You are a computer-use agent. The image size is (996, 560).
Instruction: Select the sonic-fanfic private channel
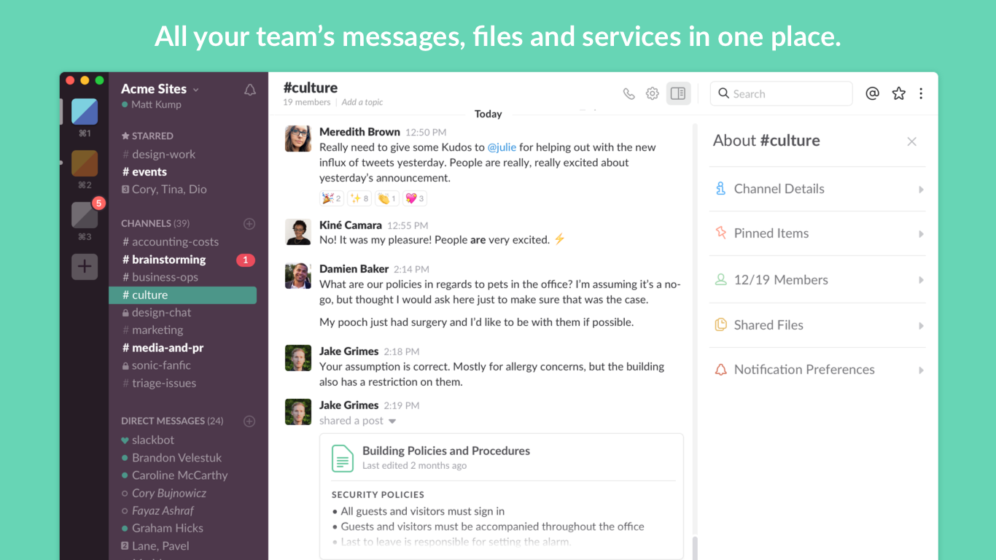157,365
